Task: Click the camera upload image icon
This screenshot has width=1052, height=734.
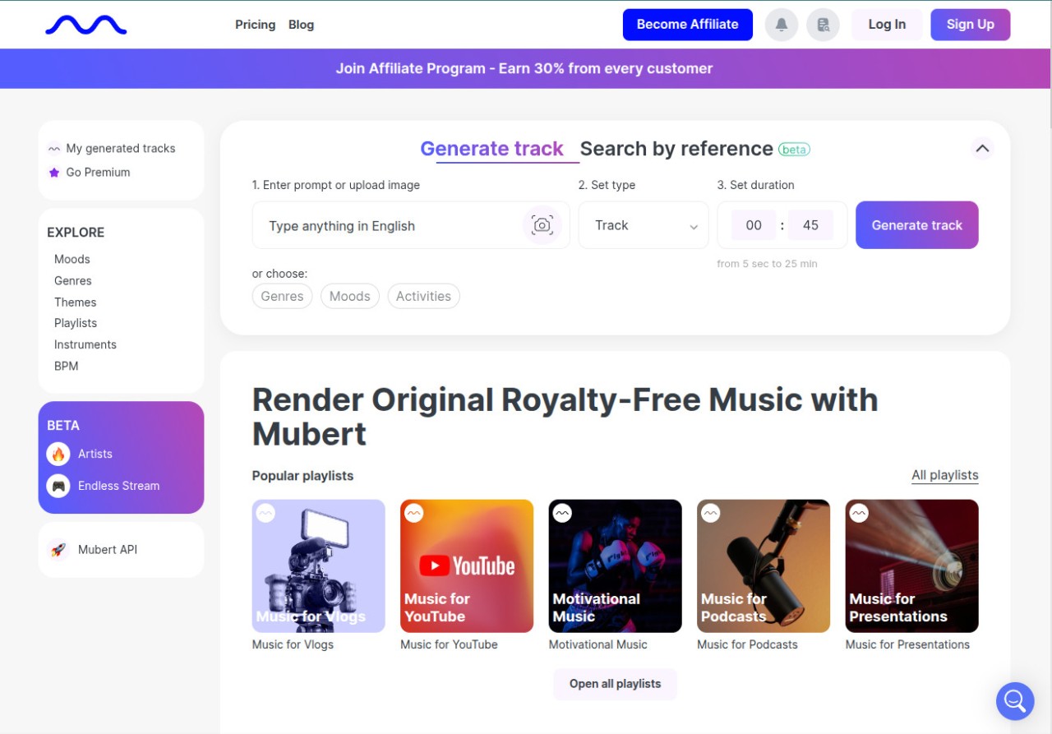Action: pyautogui.click(x=542, y=225)
